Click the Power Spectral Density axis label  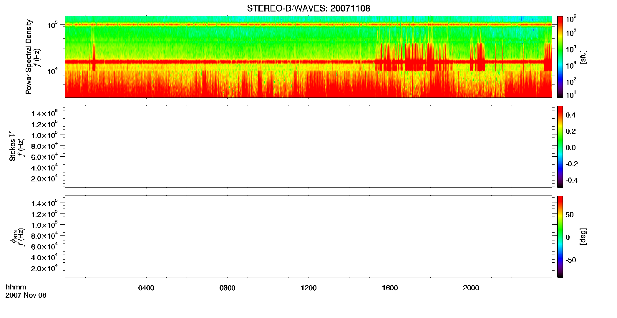tap(29, 57)
